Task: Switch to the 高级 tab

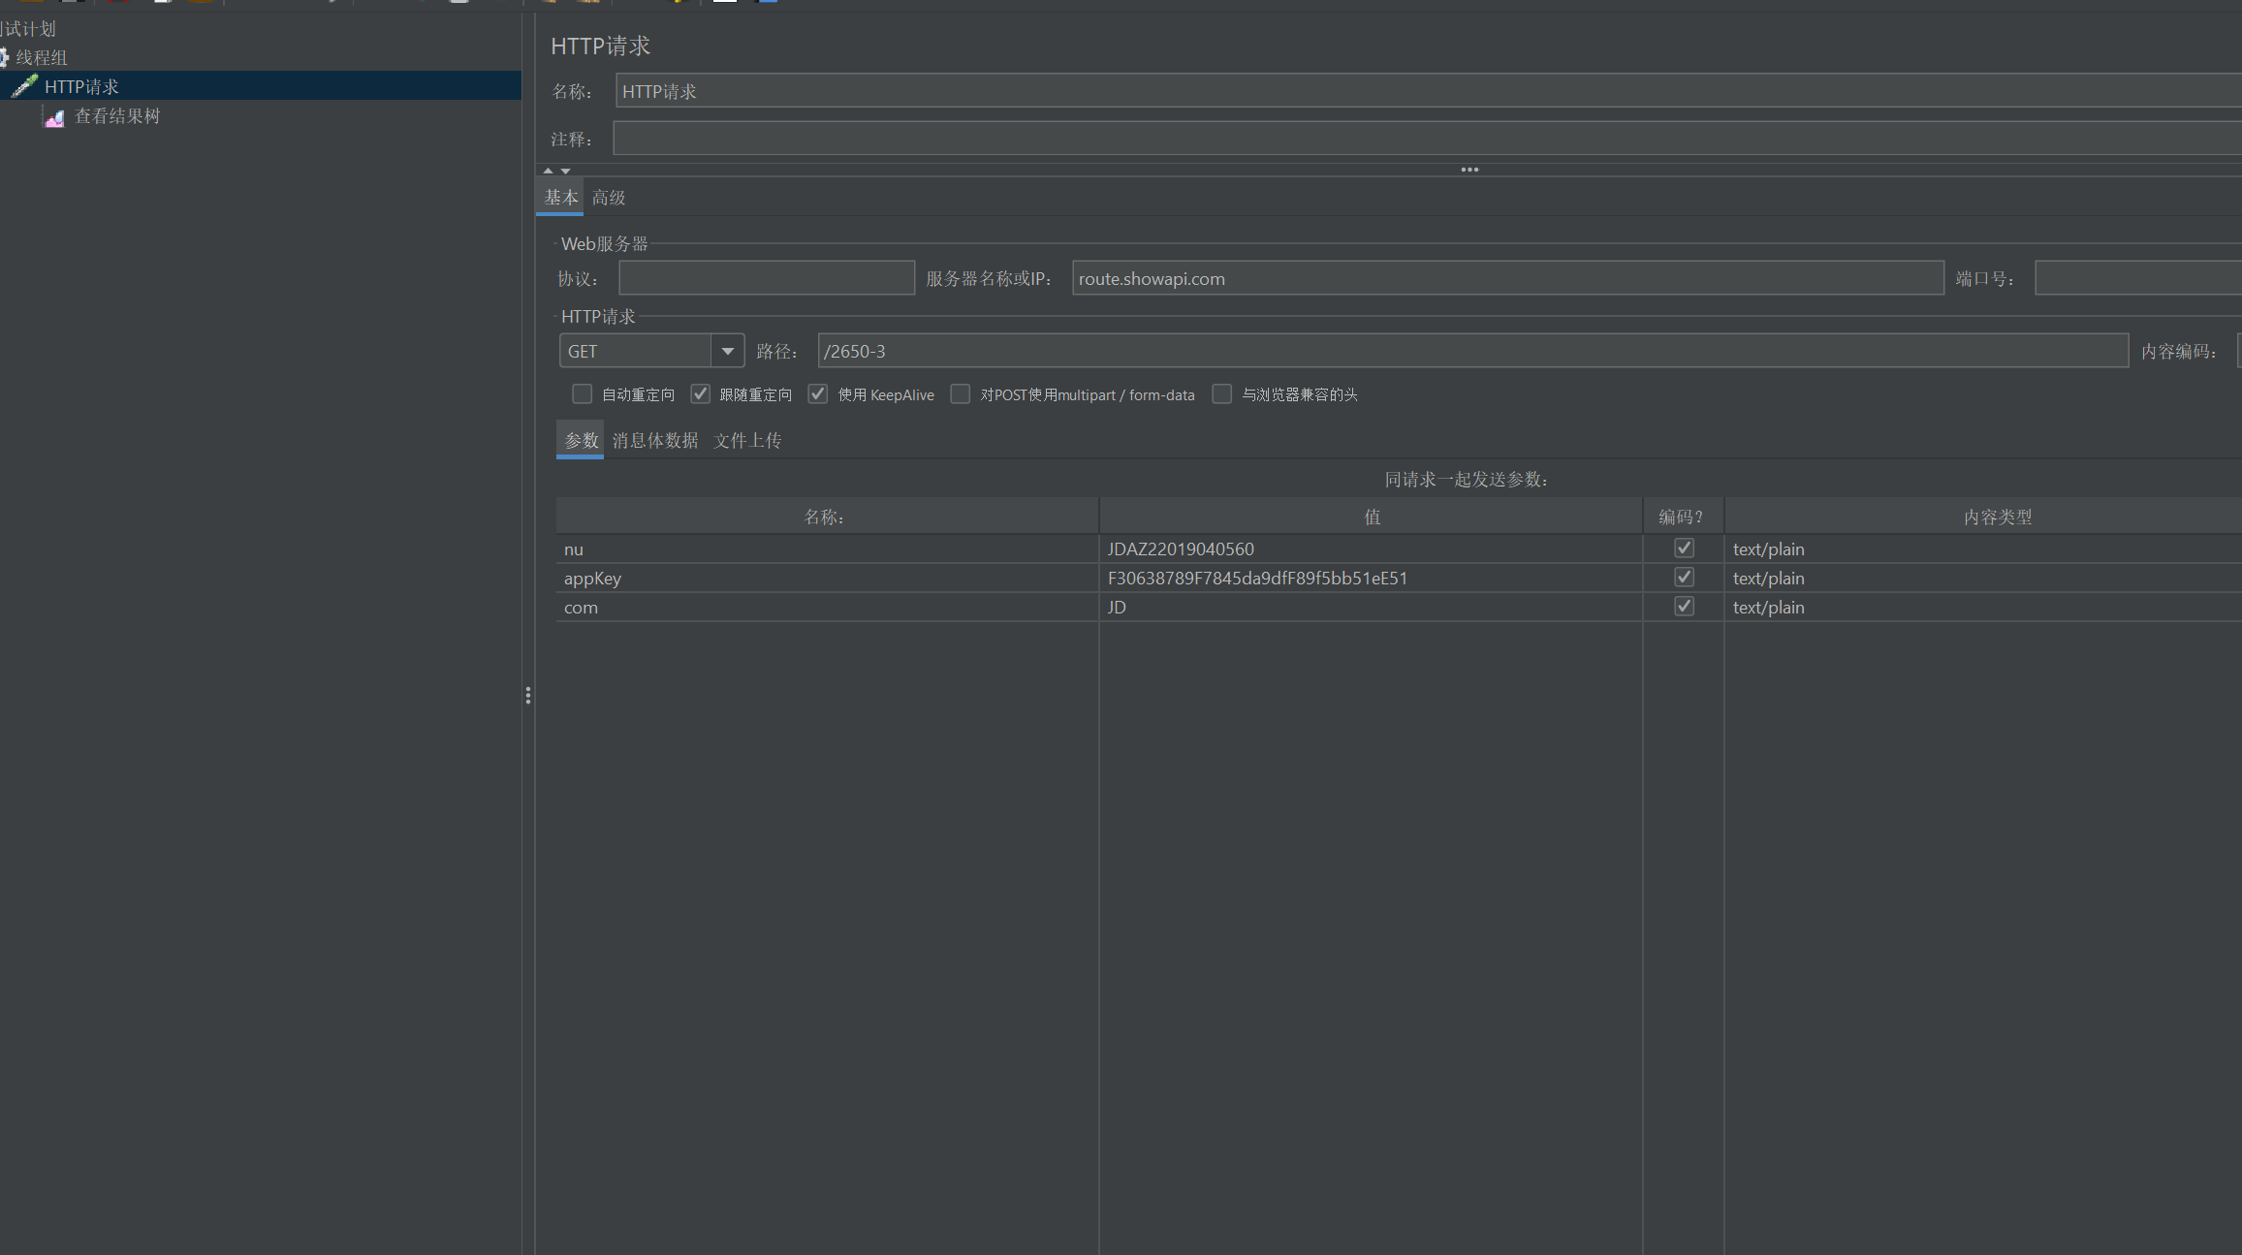Action: (609, 198)
